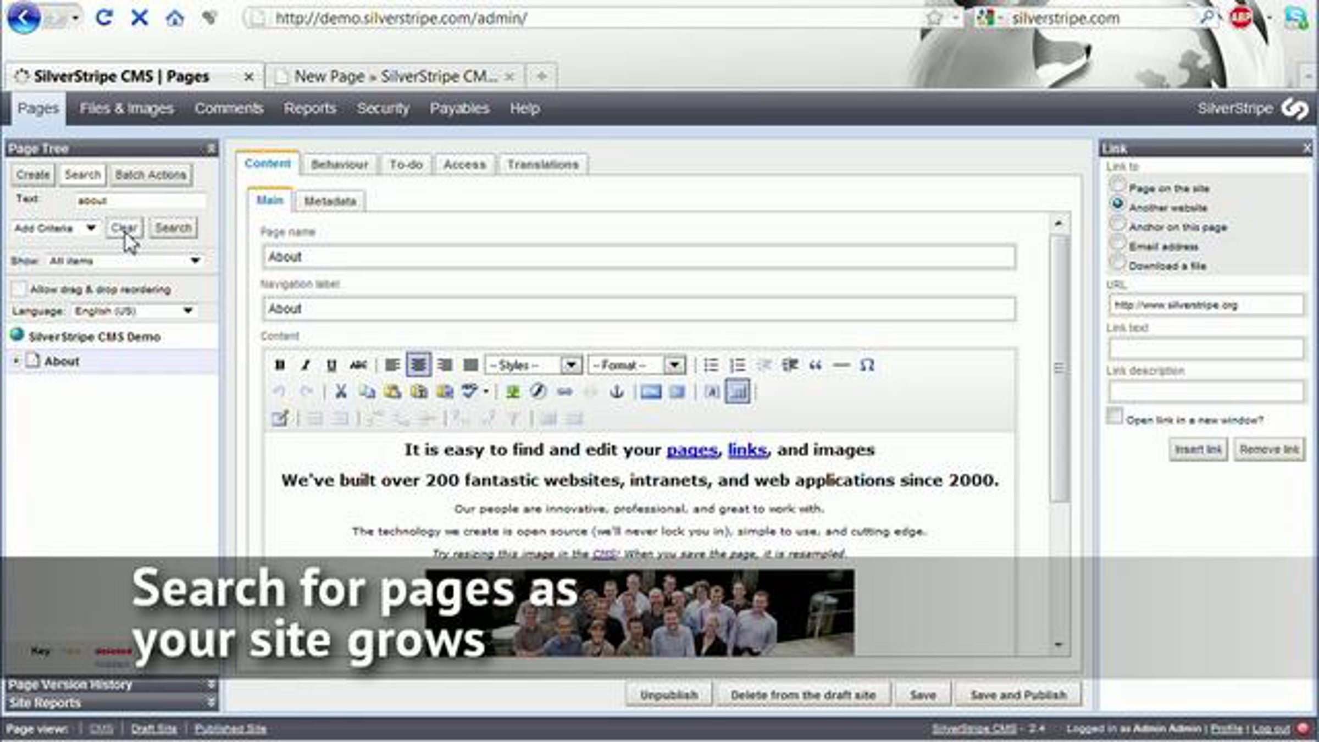Image resolution: width=1319 pixels, height=742 pixels.
Task: Insert an anchor with the anchor icon
Action: 617,391
